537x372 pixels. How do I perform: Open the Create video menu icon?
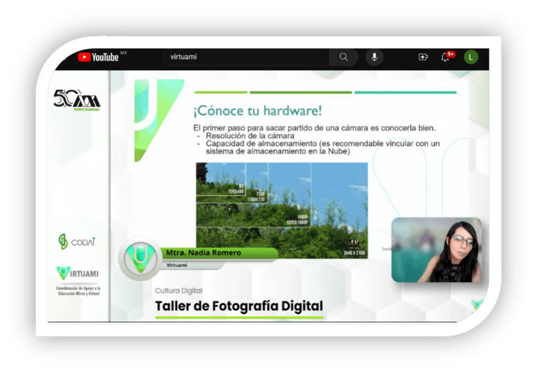424,57
